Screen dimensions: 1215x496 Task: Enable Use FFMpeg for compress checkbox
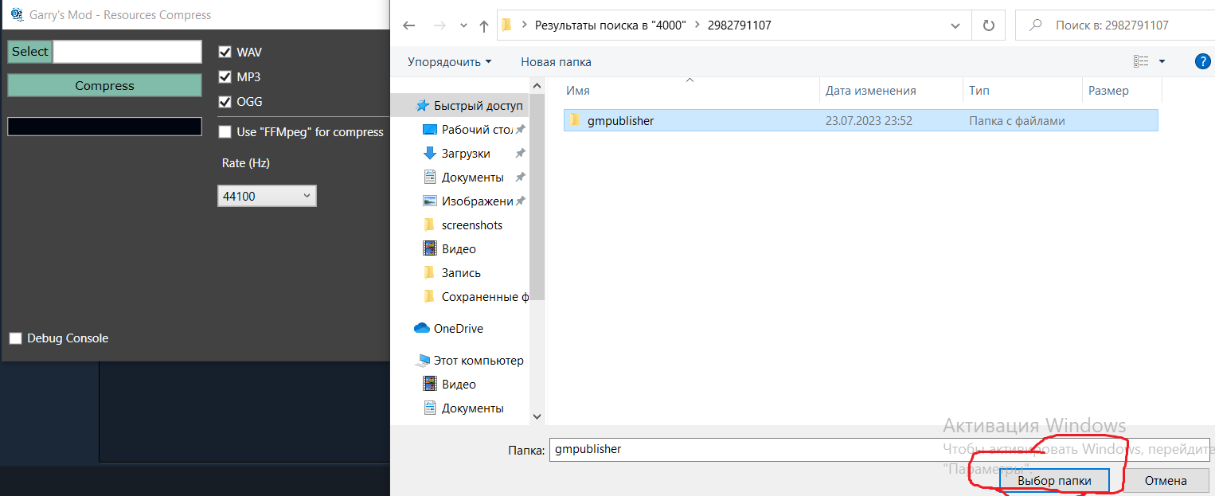pyautogui.click(x=225, y=132)
